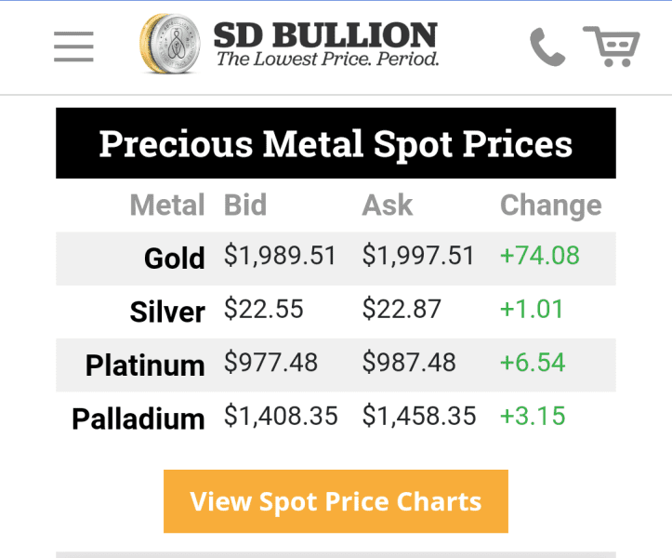Select the Gold metal row label
The image size is (672, 558).
175,259
